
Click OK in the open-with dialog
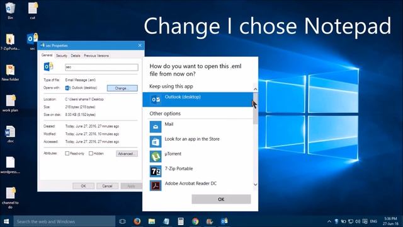[x=221, y=199]
